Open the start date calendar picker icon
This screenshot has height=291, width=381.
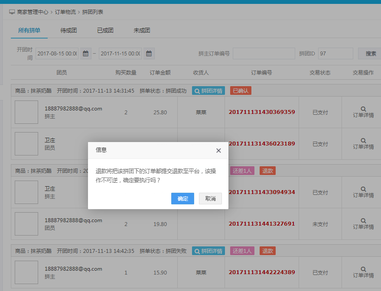pos(86,54)
